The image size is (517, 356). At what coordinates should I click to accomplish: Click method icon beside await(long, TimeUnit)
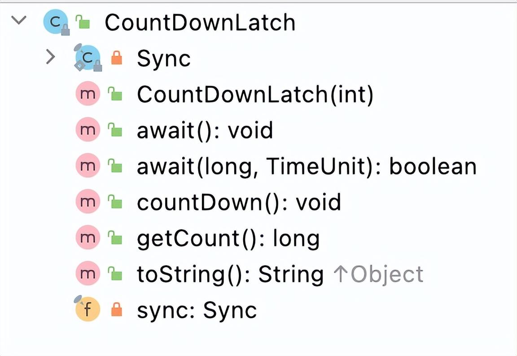tap(87, 166)
